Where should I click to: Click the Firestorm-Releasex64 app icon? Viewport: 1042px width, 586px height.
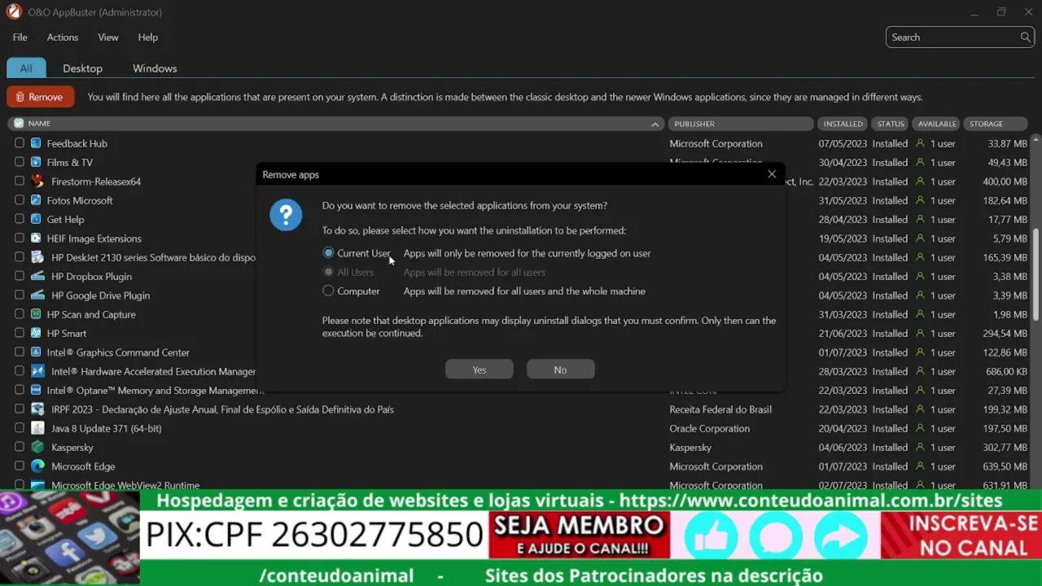[37, 181]
